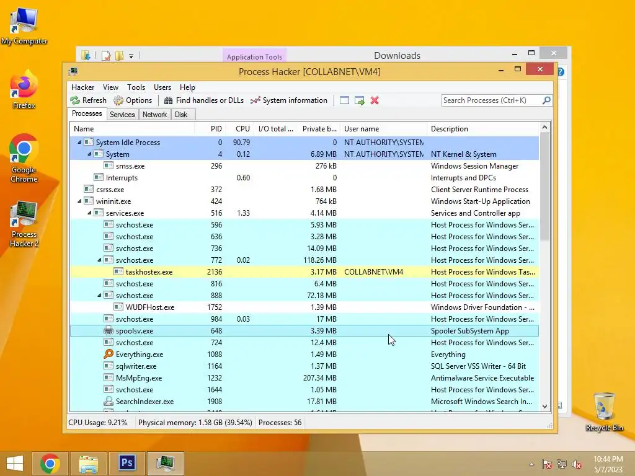Click Find handles or DLLs

(203, 100)
